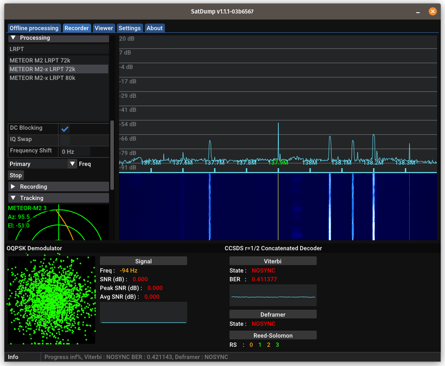Switch to Offline processing tab
Screen dimensions: 445x366
(x=34, y=28)
